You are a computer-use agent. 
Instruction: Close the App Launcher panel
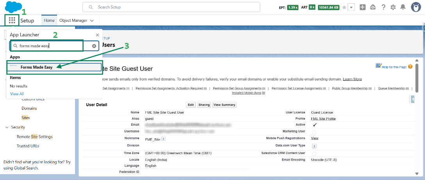tap(98, 35)
